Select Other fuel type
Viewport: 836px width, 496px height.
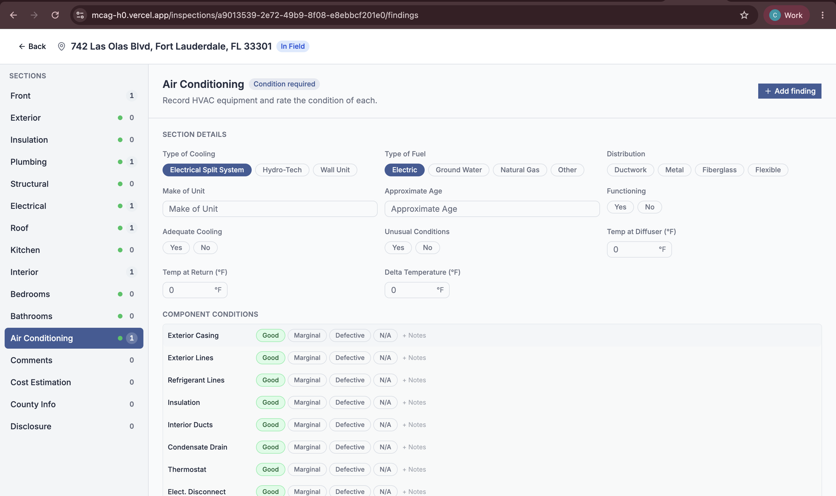tap(567, 170)
